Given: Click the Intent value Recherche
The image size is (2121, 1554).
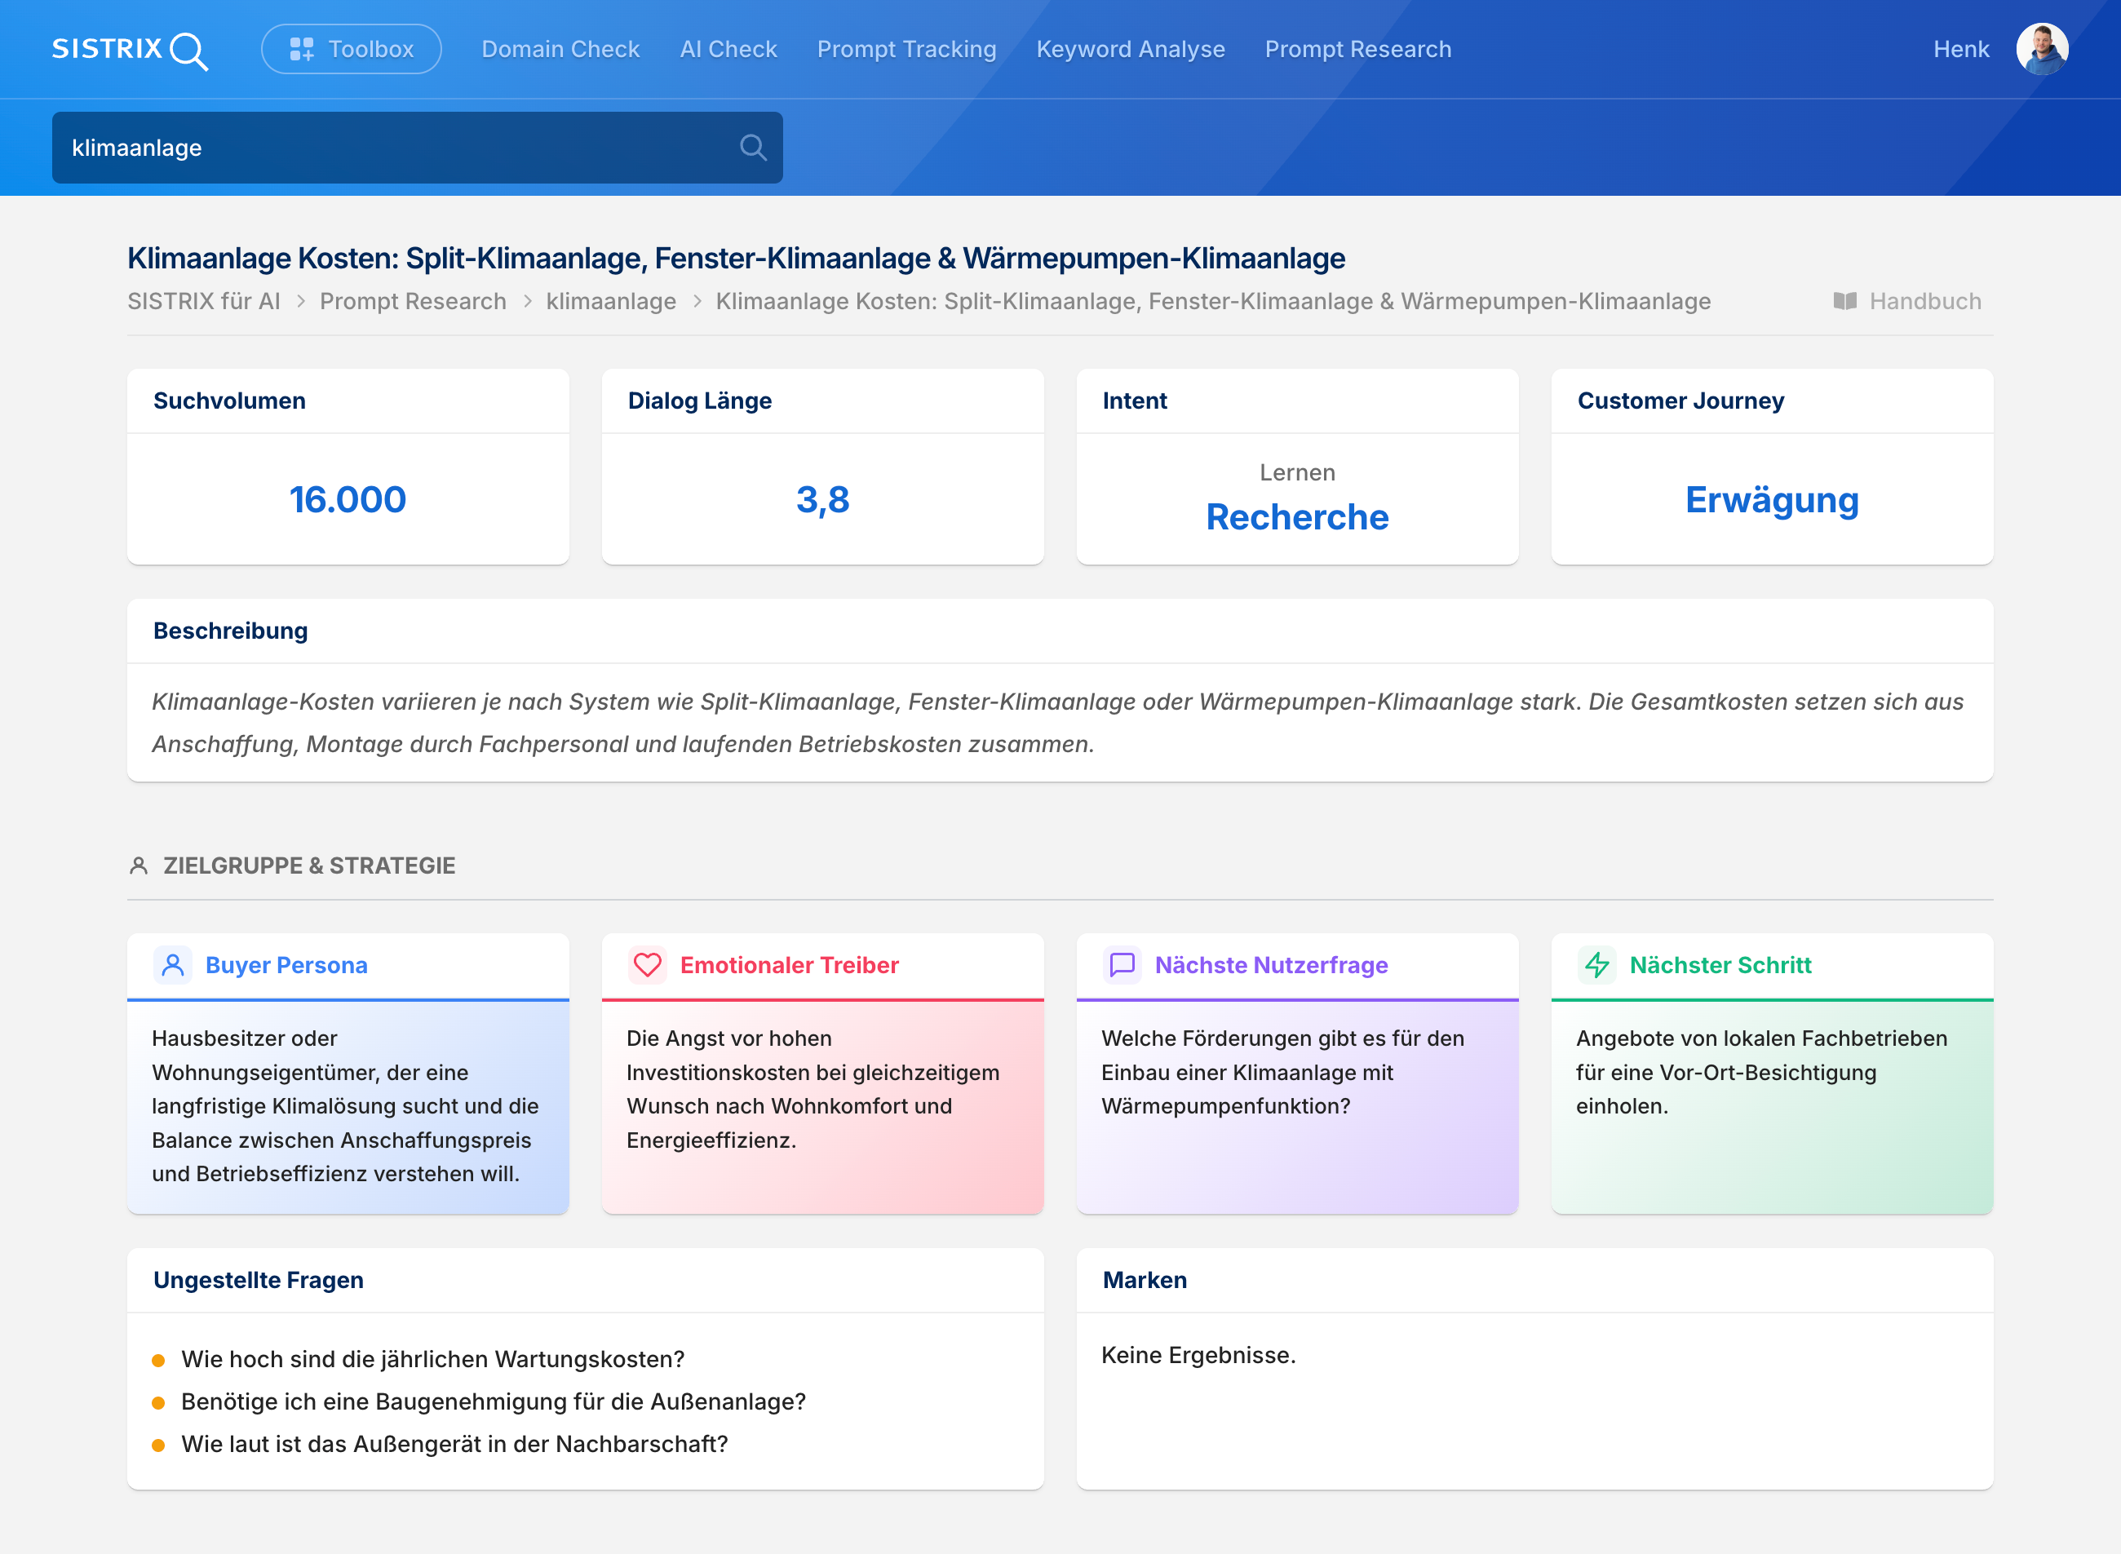Looking at the screenshot, I should pos(1296,516).
